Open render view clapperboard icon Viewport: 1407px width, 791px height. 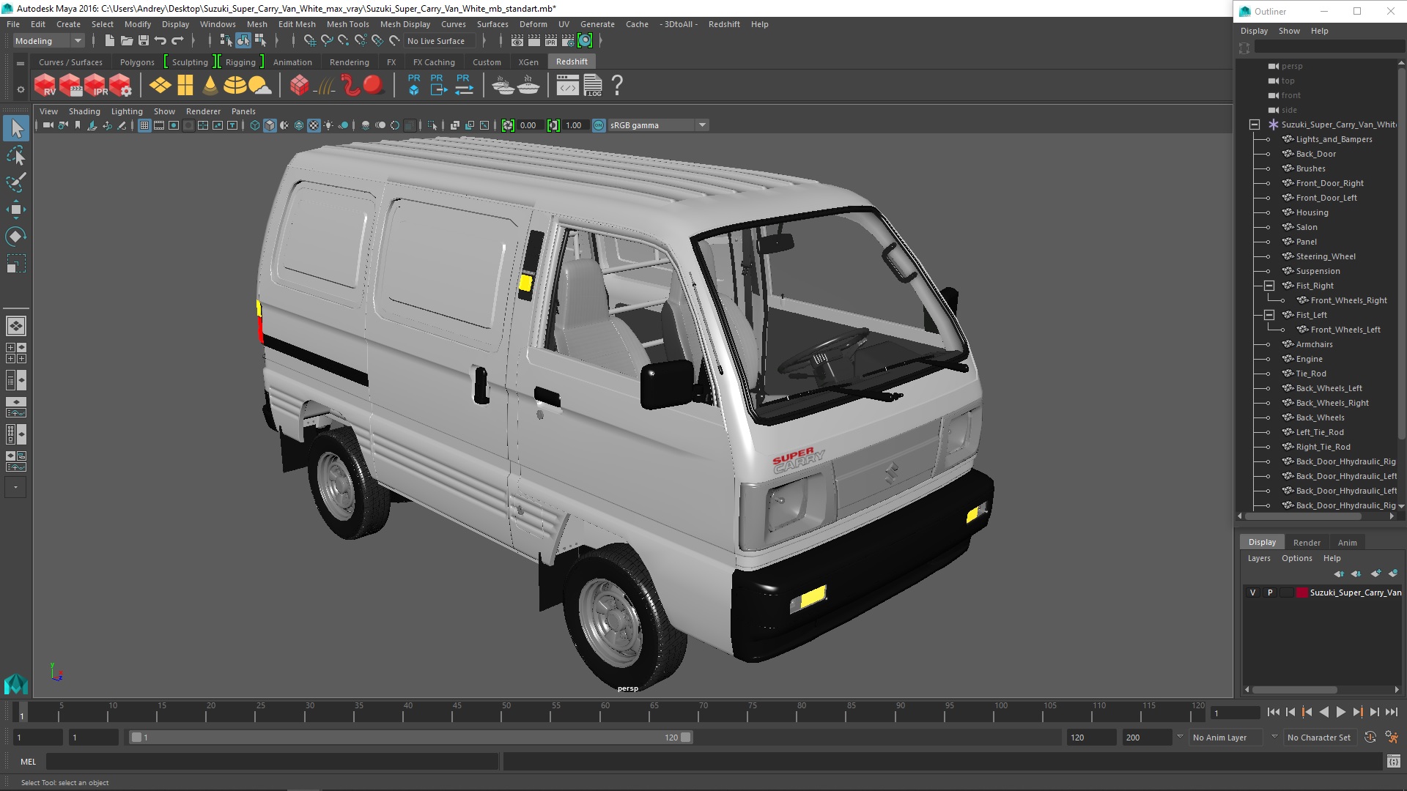coord(517,41)
